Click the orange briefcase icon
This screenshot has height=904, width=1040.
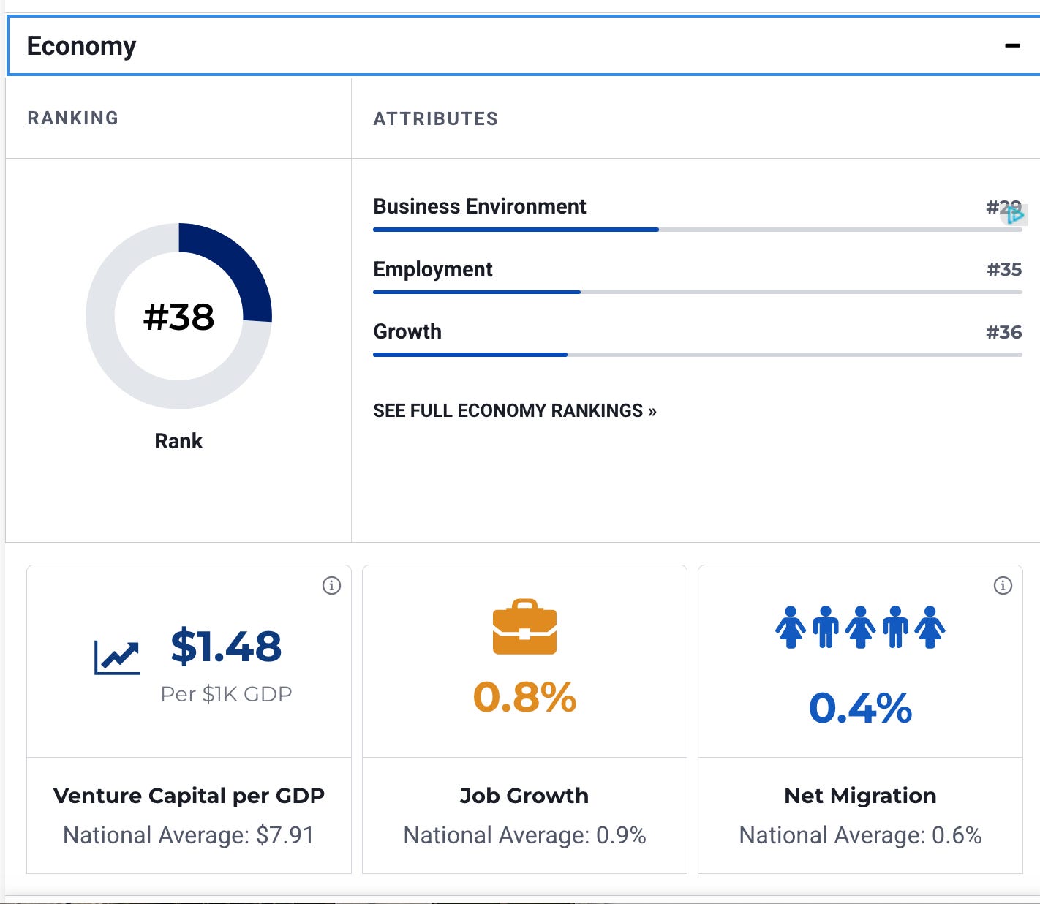pos(524,627)
